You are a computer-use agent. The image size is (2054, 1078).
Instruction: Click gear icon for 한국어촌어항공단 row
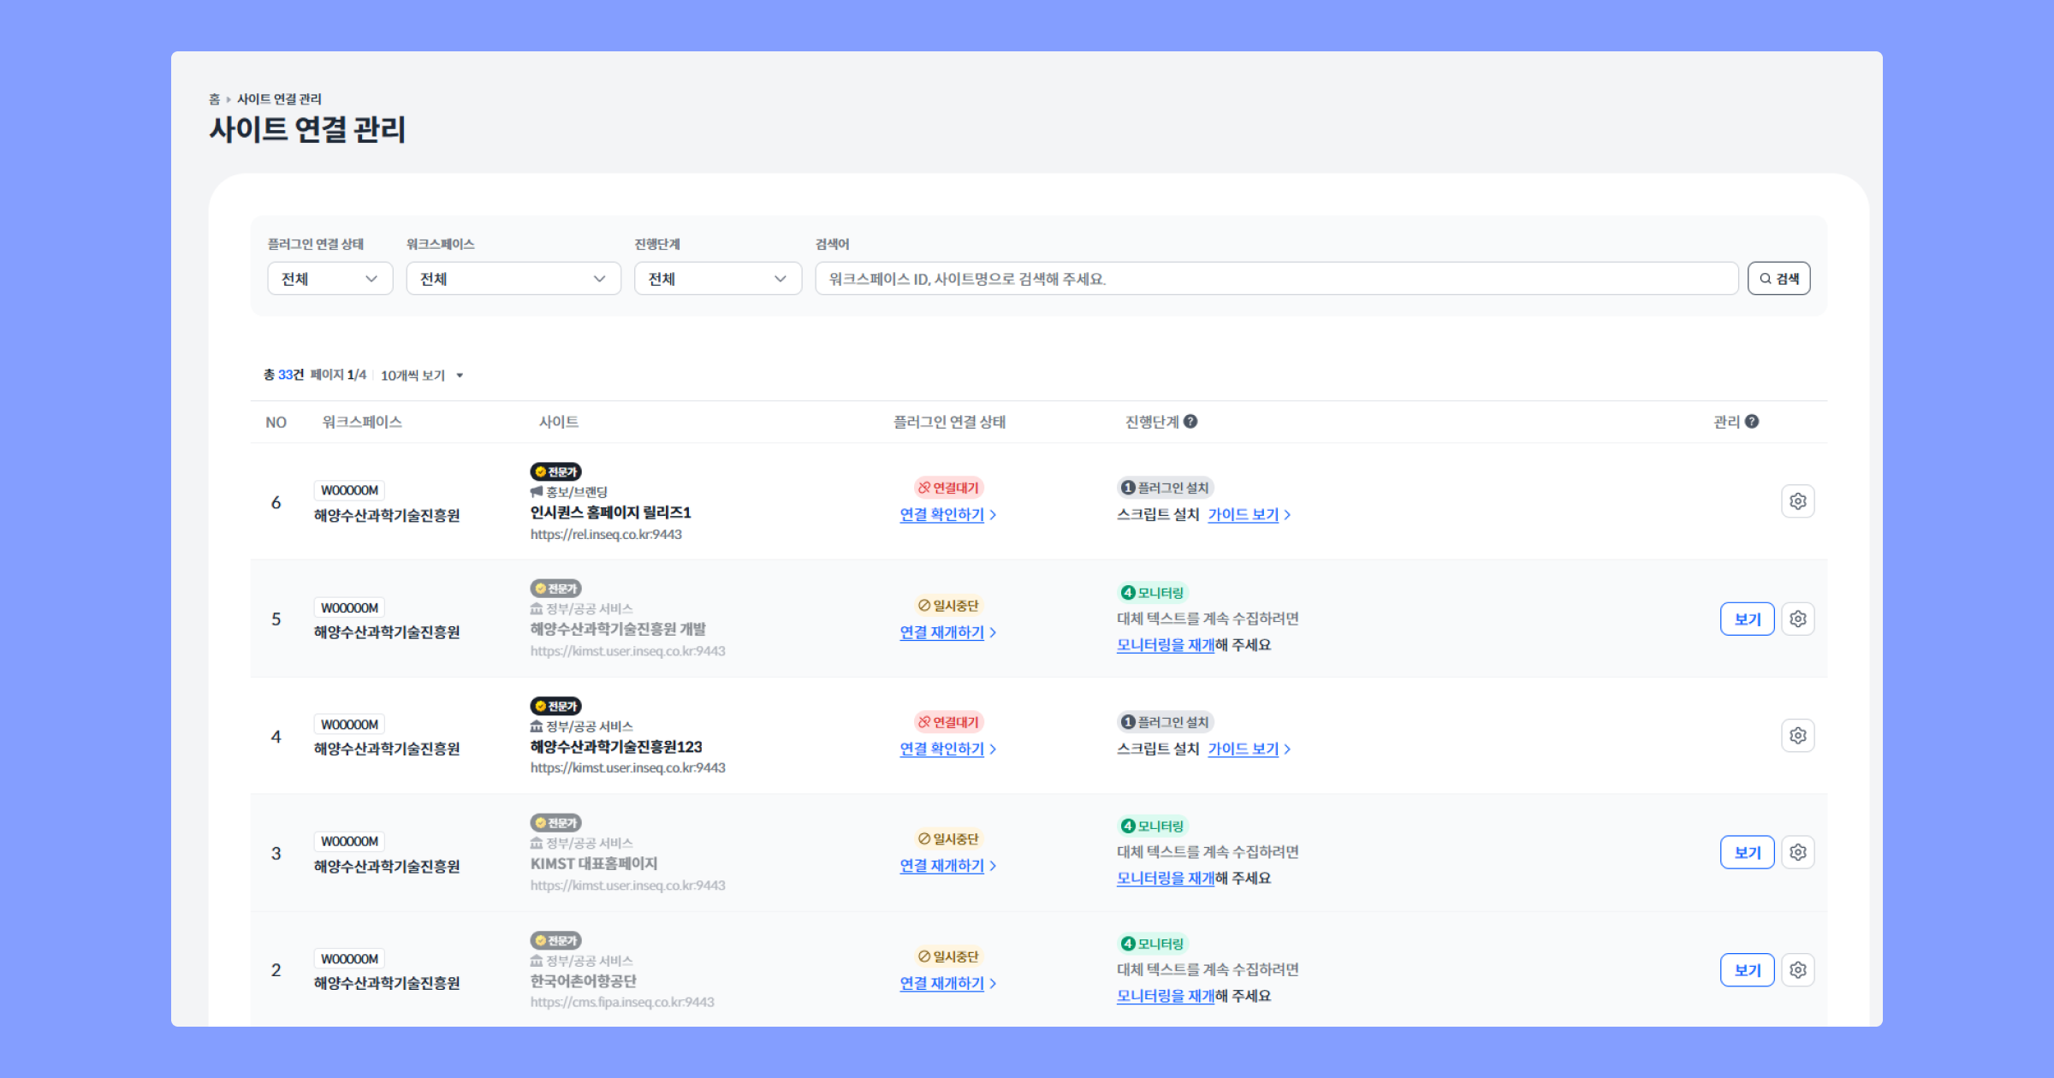coord(1797,969)
